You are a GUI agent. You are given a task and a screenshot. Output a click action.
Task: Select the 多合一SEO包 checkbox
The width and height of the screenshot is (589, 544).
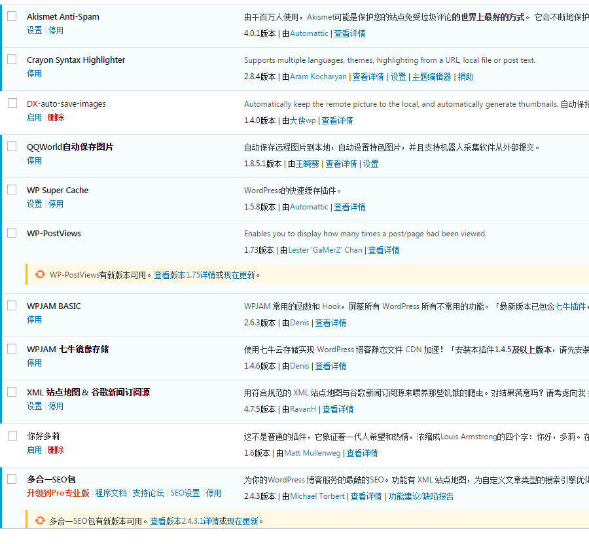[12, 479]
